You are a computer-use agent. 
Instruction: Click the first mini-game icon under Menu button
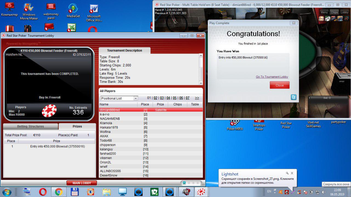click(321, 18)
